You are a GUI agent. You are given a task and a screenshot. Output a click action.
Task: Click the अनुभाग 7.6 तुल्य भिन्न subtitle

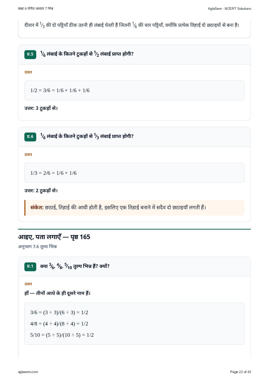point(37,247)
